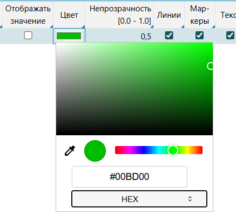Open the HEX color format dropdown
Viewport: 236px width, 222px height.
tap(139, 199)
